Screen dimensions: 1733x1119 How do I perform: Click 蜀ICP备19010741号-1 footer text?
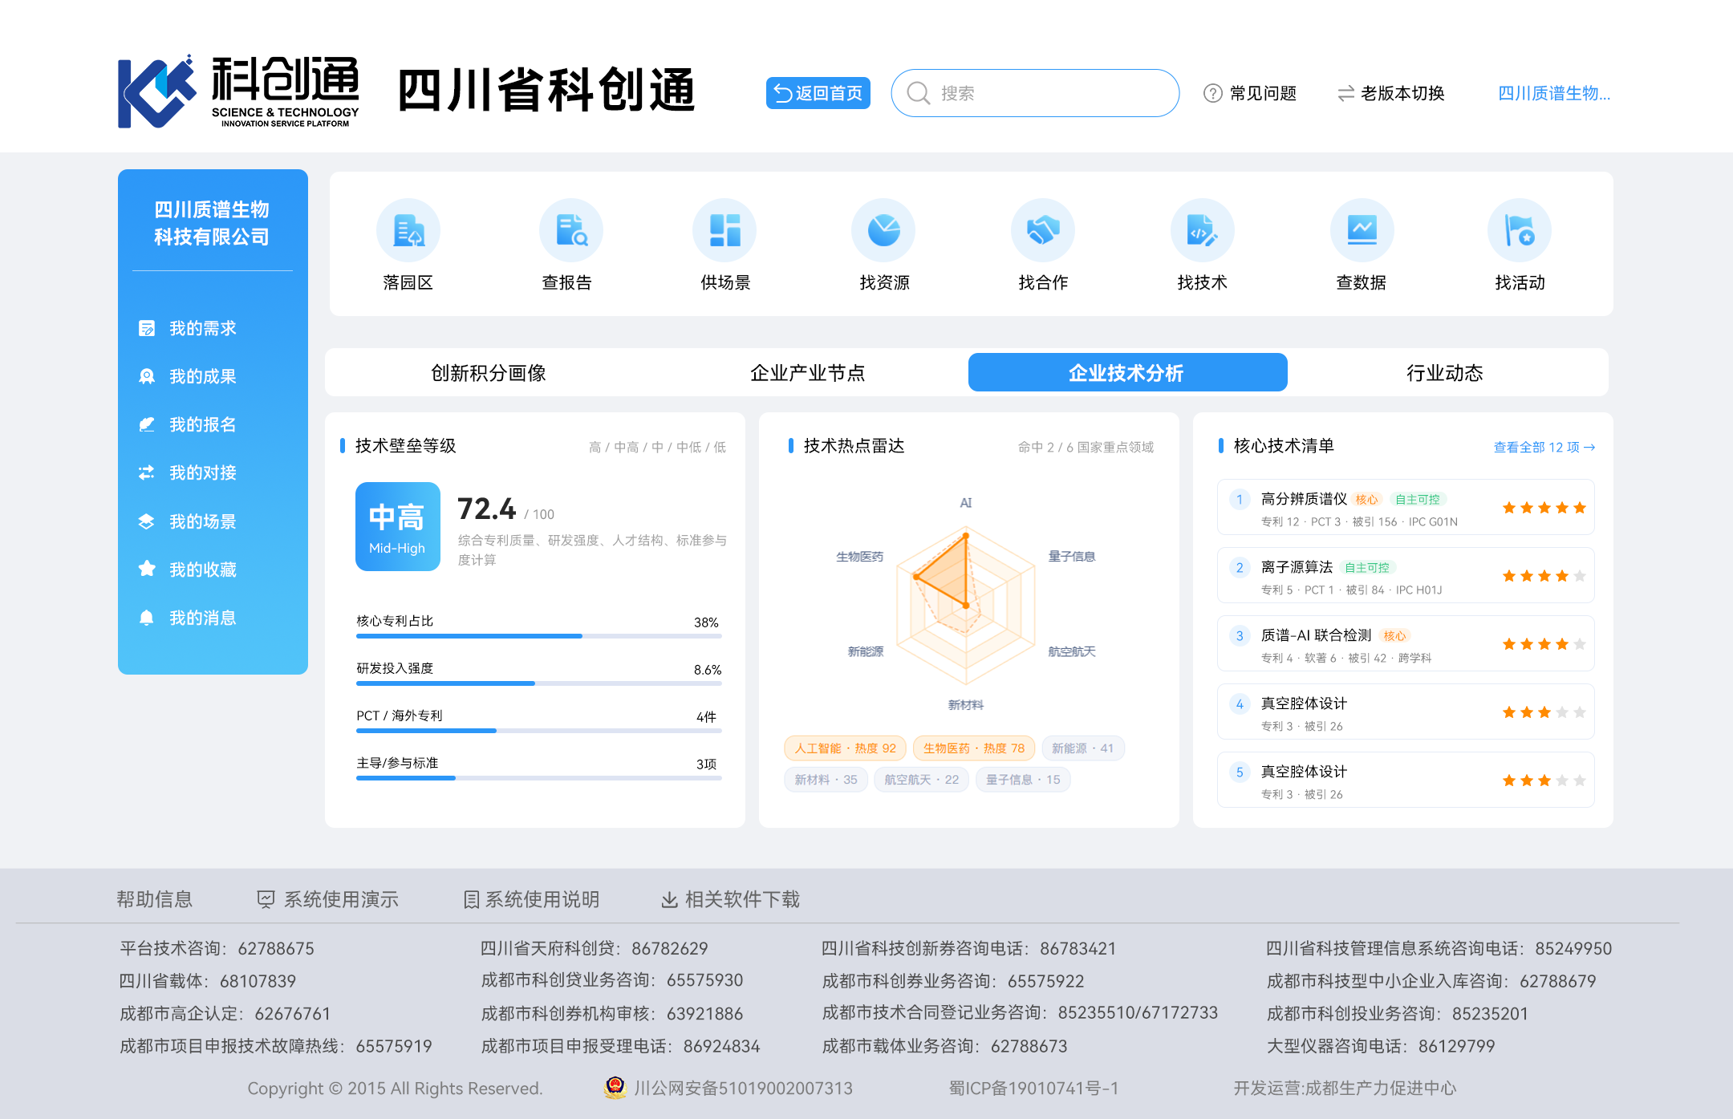[x=1033, y=1089]
